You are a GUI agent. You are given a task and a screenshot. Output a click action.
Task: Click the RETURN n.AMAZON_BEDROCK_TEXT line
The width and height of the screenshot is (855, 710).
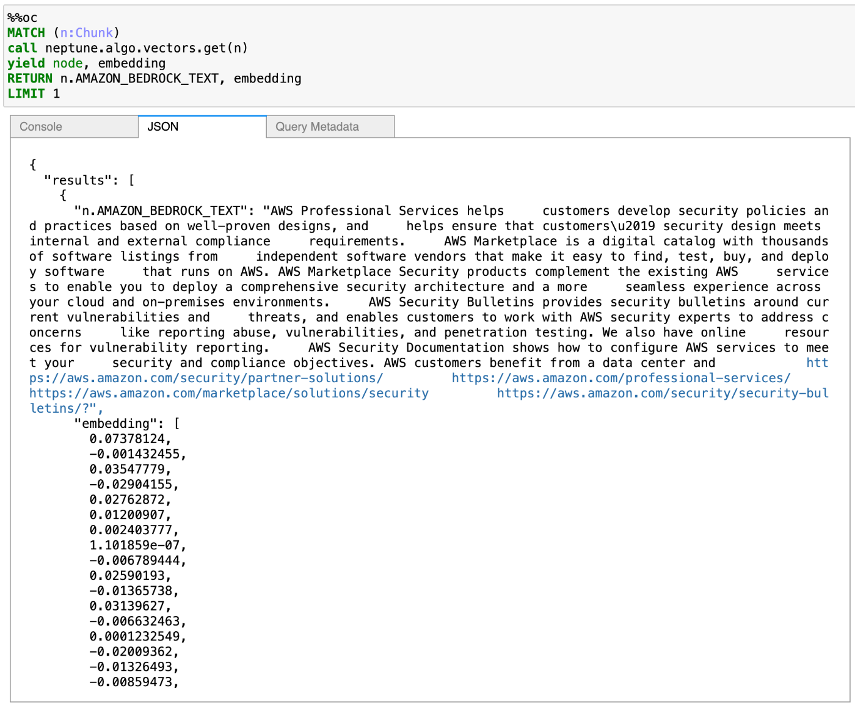click(x=155, y=79)
